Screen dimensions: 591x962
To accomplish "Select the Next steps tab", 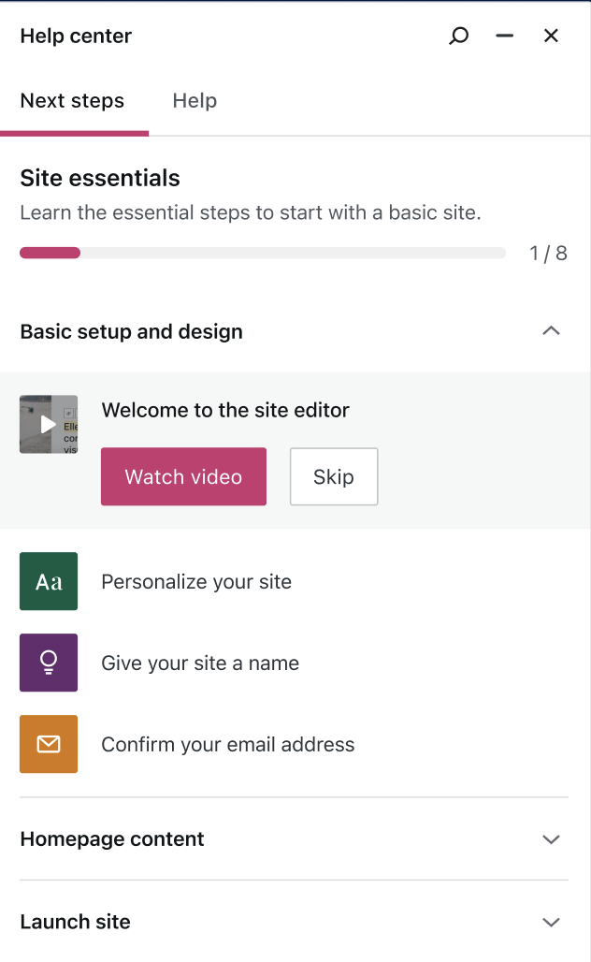I will click(72, 101).
